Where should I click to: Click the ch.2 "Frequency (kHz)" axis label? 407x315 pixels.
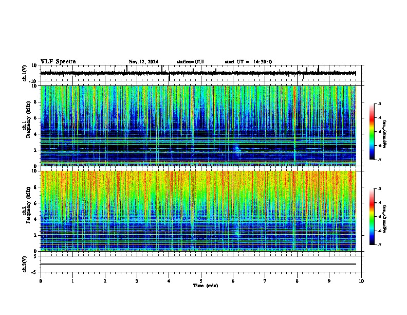pos(28,205)
